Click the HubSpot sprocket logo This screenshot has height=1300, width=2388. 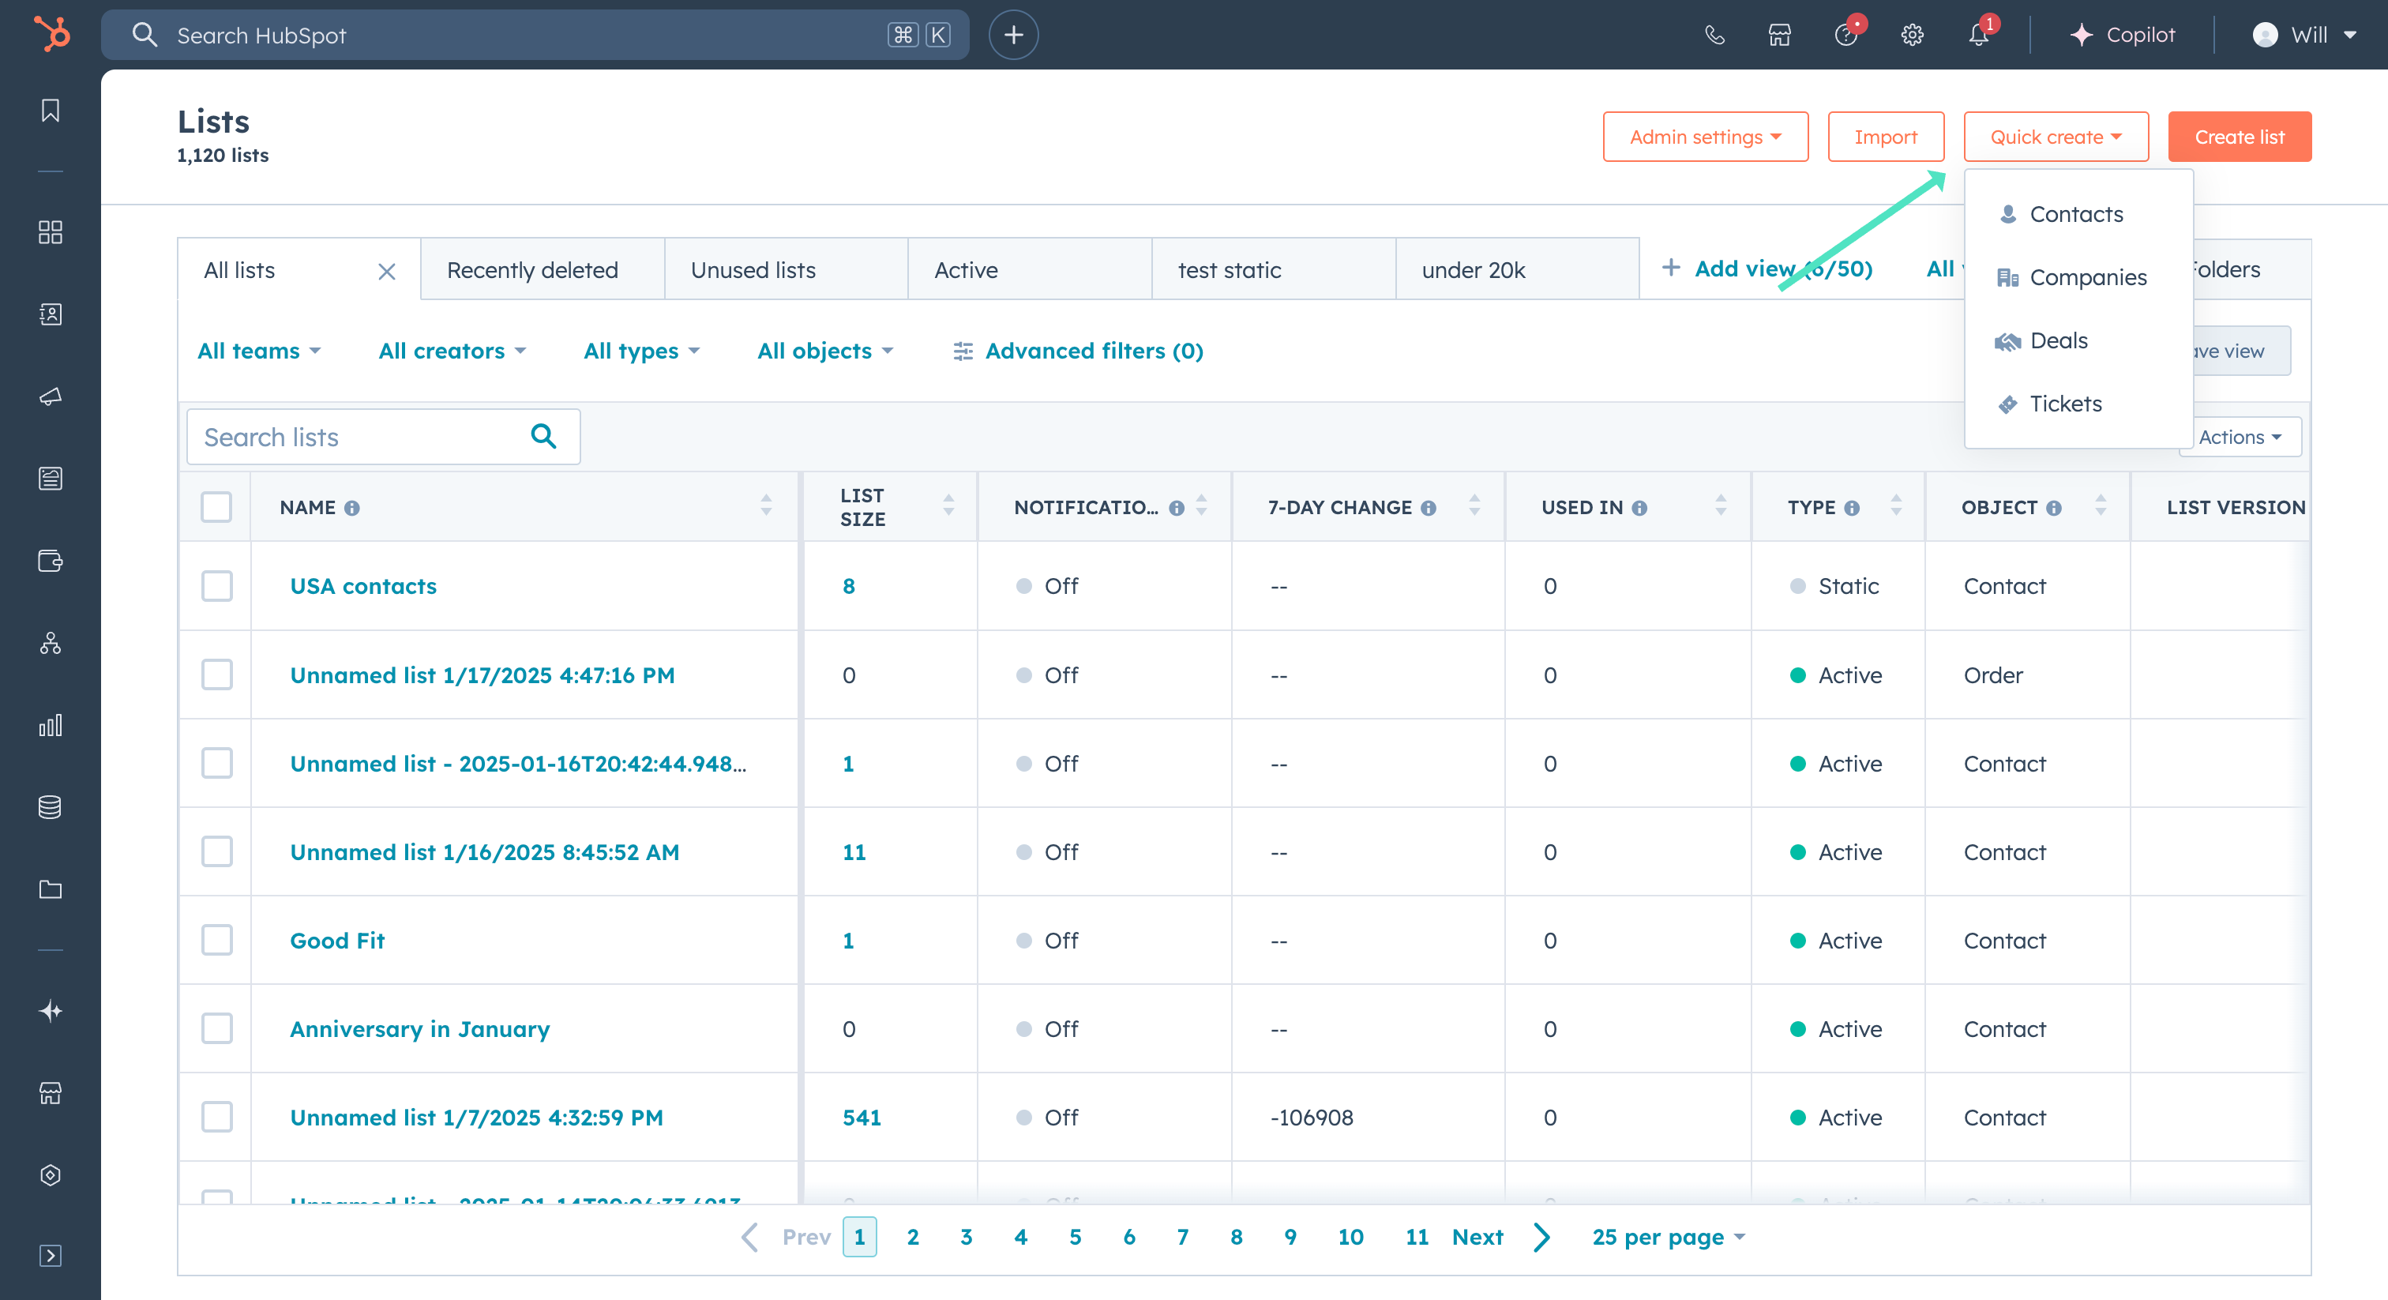click(x=51, y=34)
